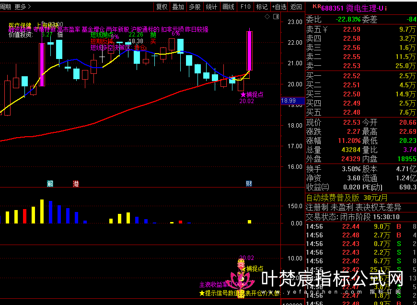Image resolution: width=417 pixels, height=305 pixels.
Task: Click the 内盘 value 18955
Action: coord(407,159)
